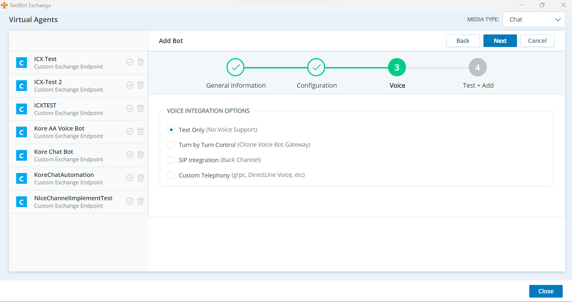Click step 3 Voice indicator circle

(x=397, y=67)
